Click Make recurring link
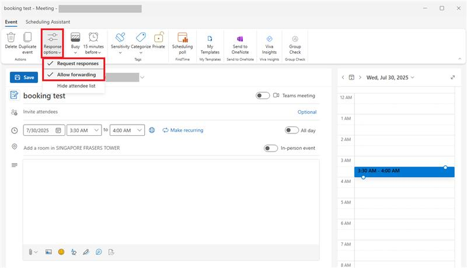This screenshot has height=268, width=467. tap(183, 130)
